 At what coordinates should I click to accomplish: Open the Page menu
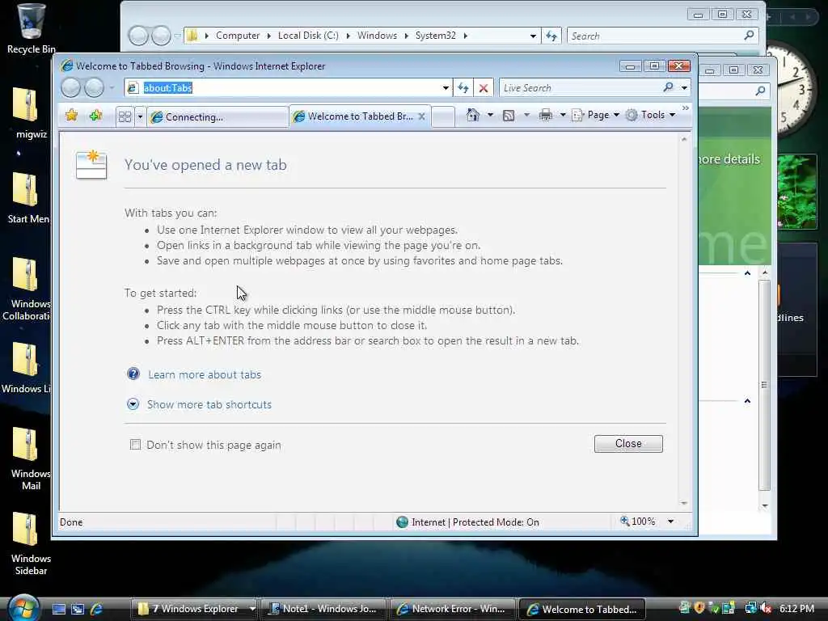[596, 115]
